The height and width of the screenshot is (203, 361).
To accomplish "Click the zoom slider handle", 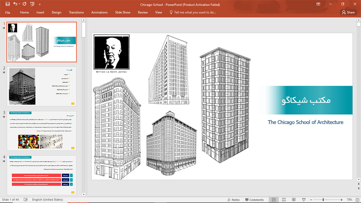I will (x=323, y=200).
